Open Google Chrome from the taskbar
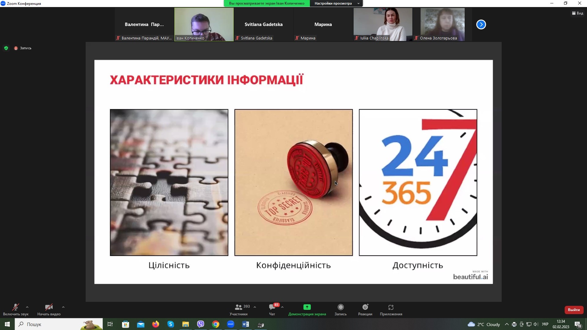Viewport: 587px width, 330px height. 216,324
